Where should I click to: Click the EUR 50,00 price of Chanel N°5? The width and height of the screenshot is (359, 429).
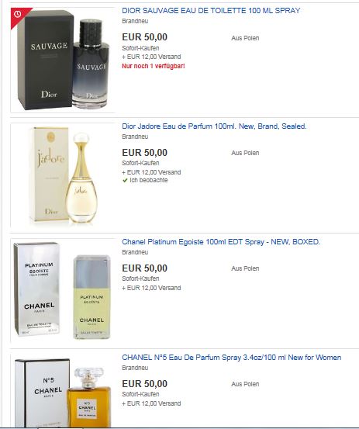(145, 383)
